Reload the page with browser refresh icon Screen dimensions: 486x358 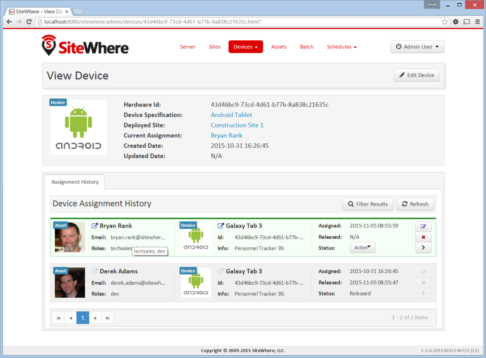click(x=29, y=22)
